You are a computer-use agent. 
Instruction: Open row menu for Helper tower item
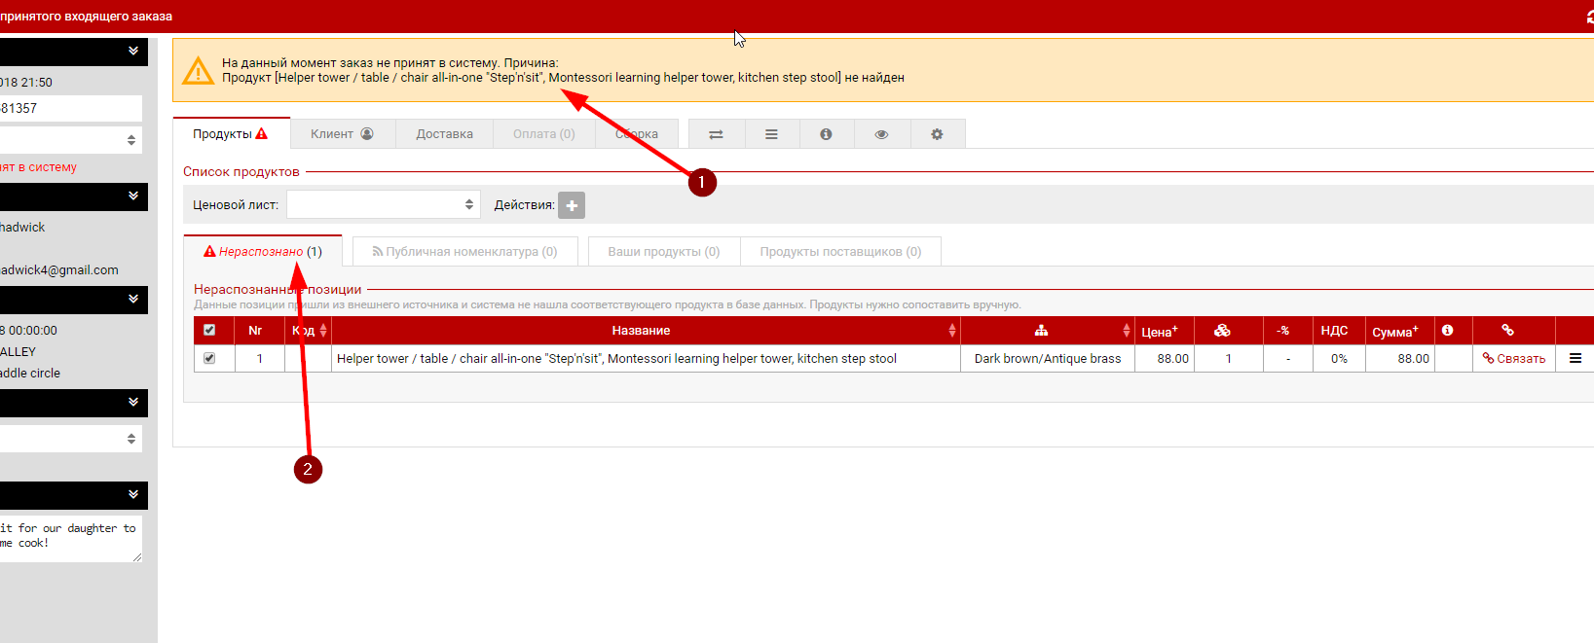[x=1575, y=359]
